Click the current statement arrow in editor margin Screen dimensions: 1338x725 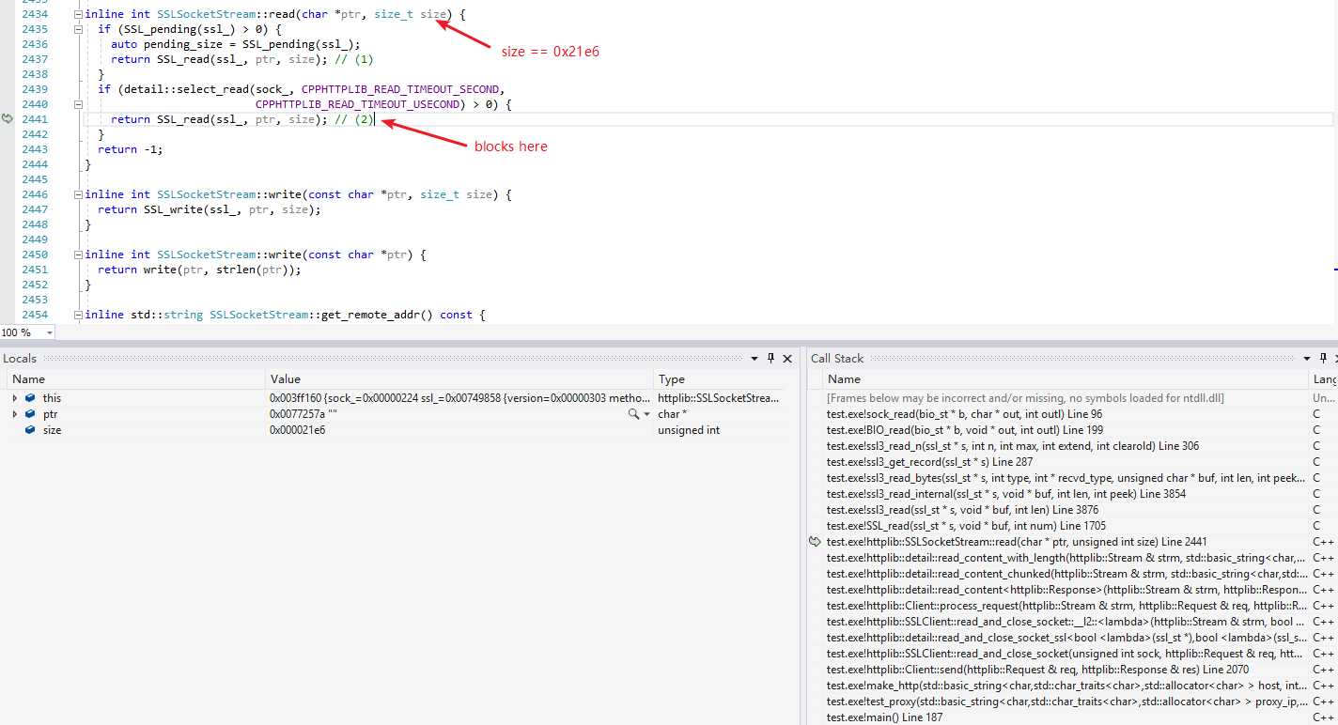coord(8,118)
